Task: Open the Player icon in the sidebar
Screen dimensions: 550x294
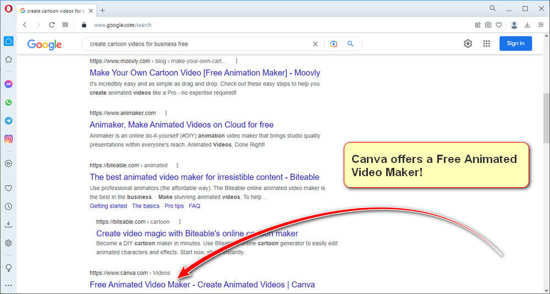Action: (x=8, y=164)
